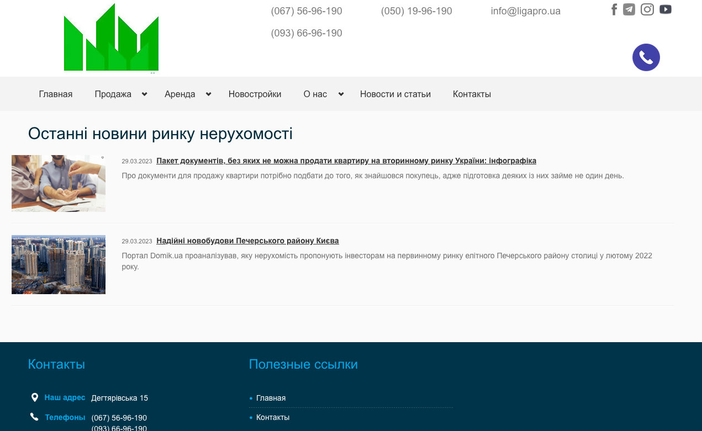The image size is (702, 431).
Task: Open the Facebook social icon
Action: click(x=614, y=9)
